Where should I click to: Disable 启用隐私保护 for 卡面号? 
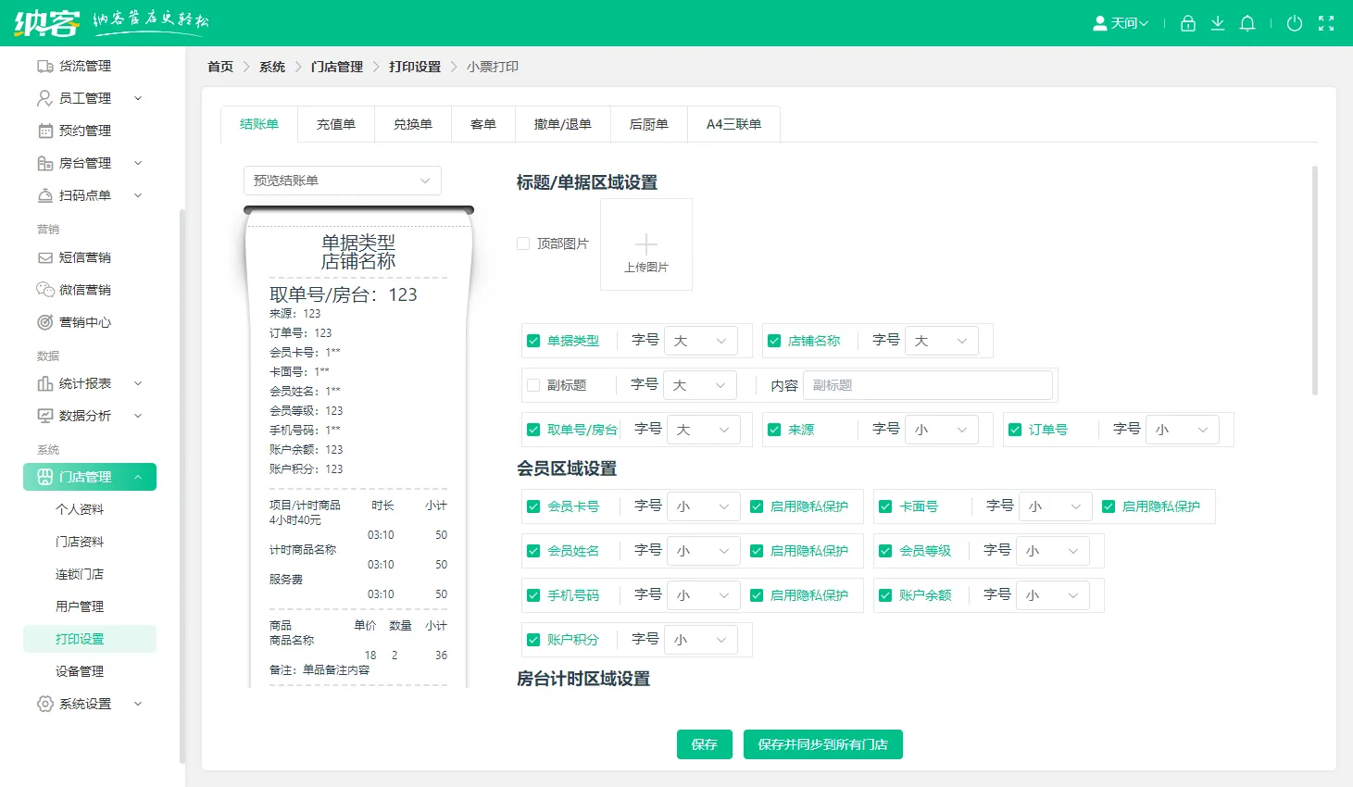(1109, 506)
